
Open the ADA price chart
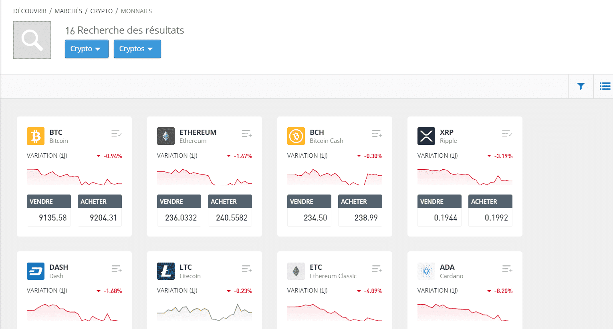click(465, 312)
